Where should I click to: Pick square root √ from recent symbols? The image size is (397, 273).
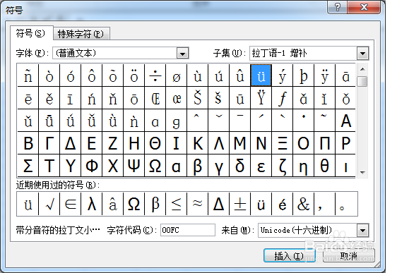click(49, 204)
